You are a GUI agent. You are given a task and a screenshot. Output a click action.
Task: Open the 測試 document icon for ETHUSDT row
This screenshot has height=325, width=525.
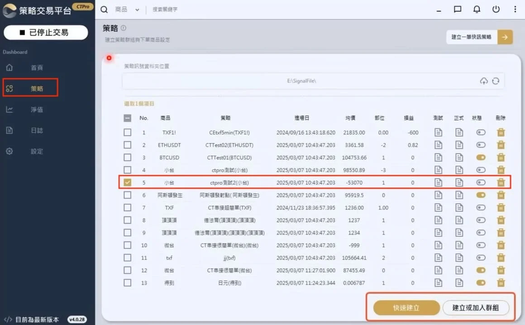click(438, 145)
